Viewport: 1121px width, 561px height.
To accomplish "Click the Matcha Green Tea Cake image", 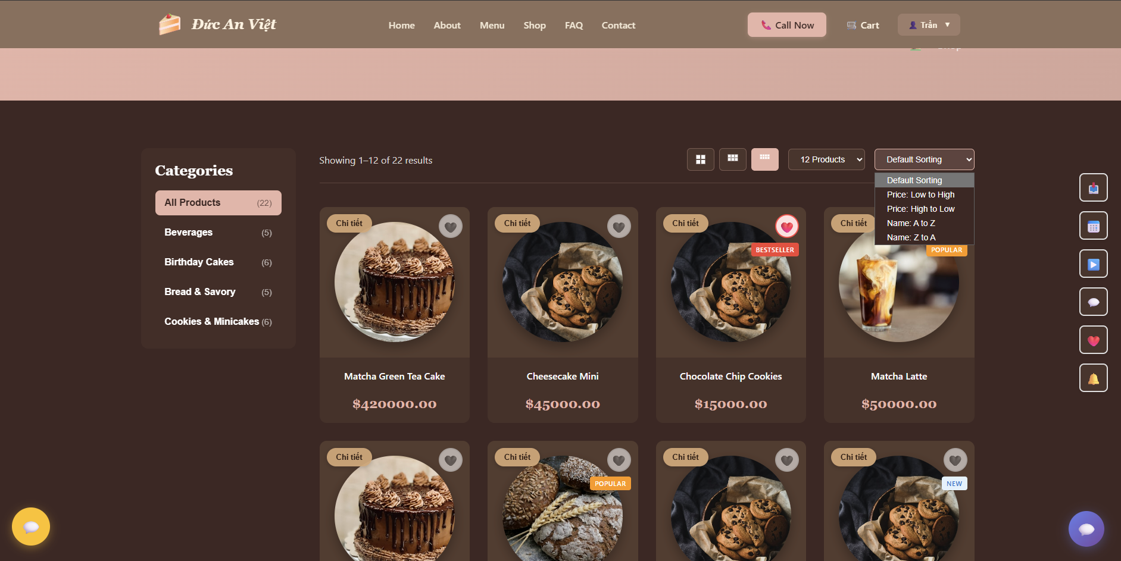I will 395,282.
